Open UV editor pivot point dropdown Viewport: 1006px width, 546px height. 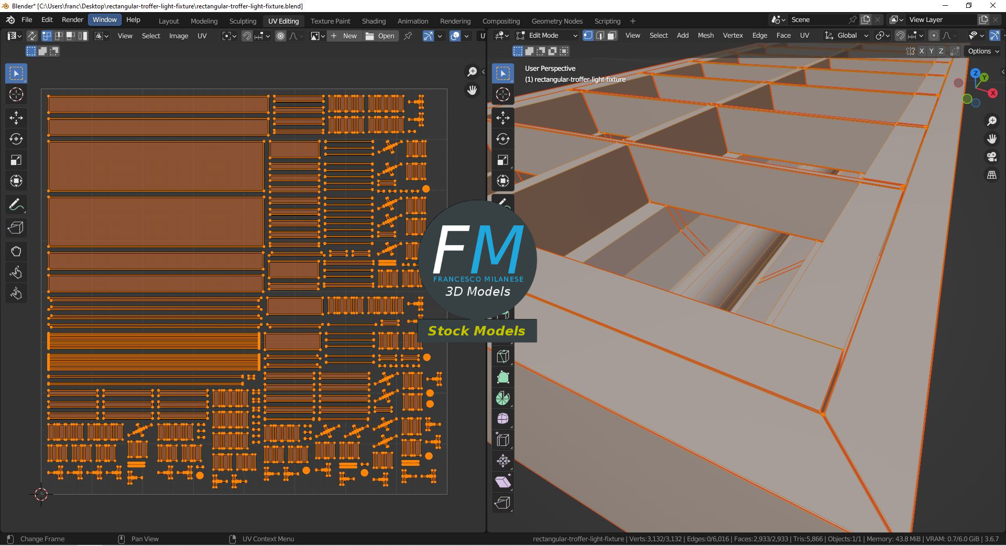[229, 36]
